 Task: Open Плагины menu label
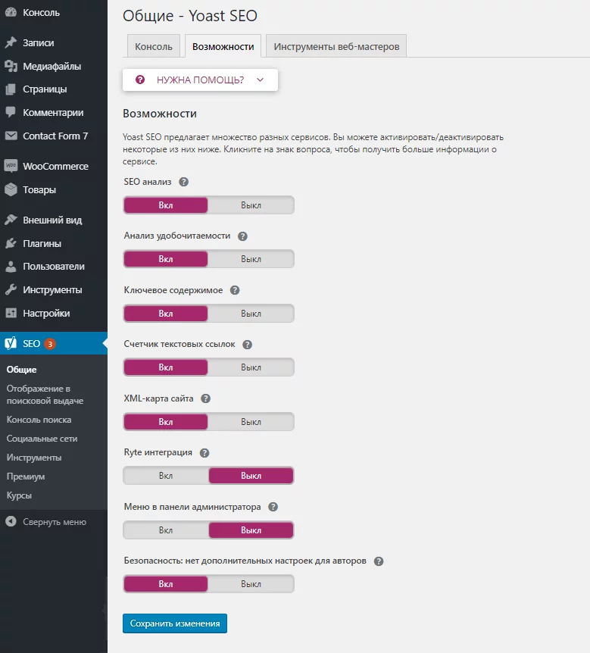42,244
